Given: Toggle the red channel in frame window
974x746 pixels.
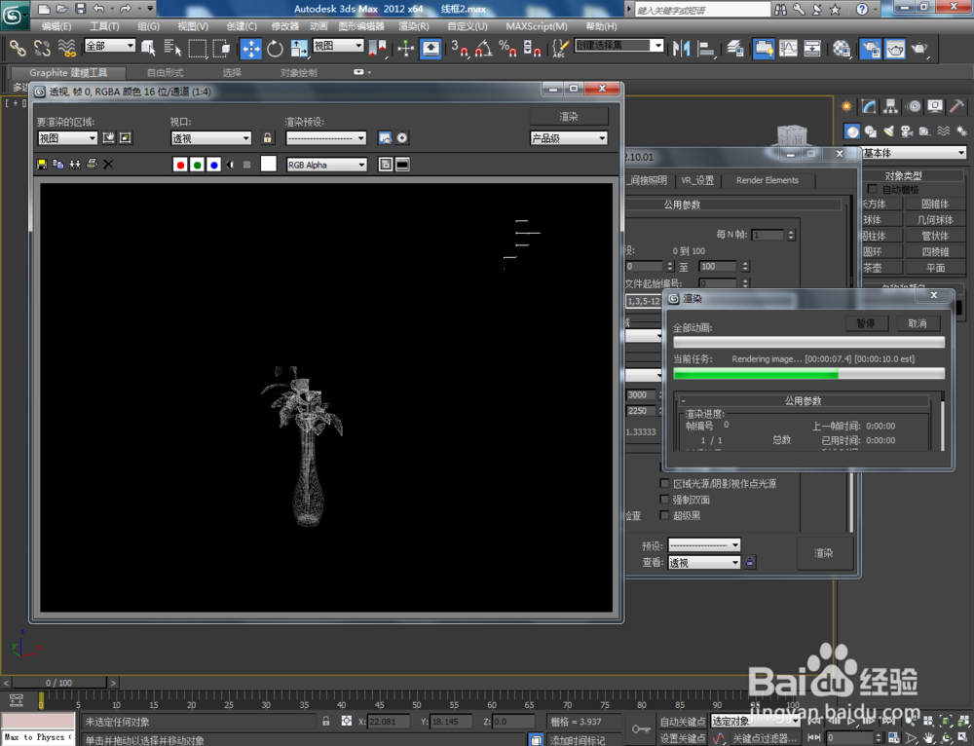Looking at the screenshot, I should (180, 165).
